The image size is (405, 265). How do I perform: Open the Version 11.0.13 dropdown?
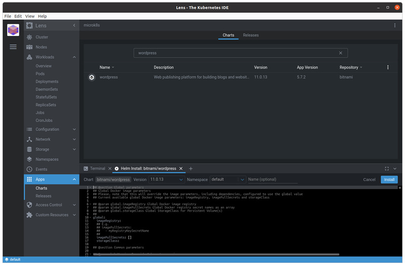167,179
